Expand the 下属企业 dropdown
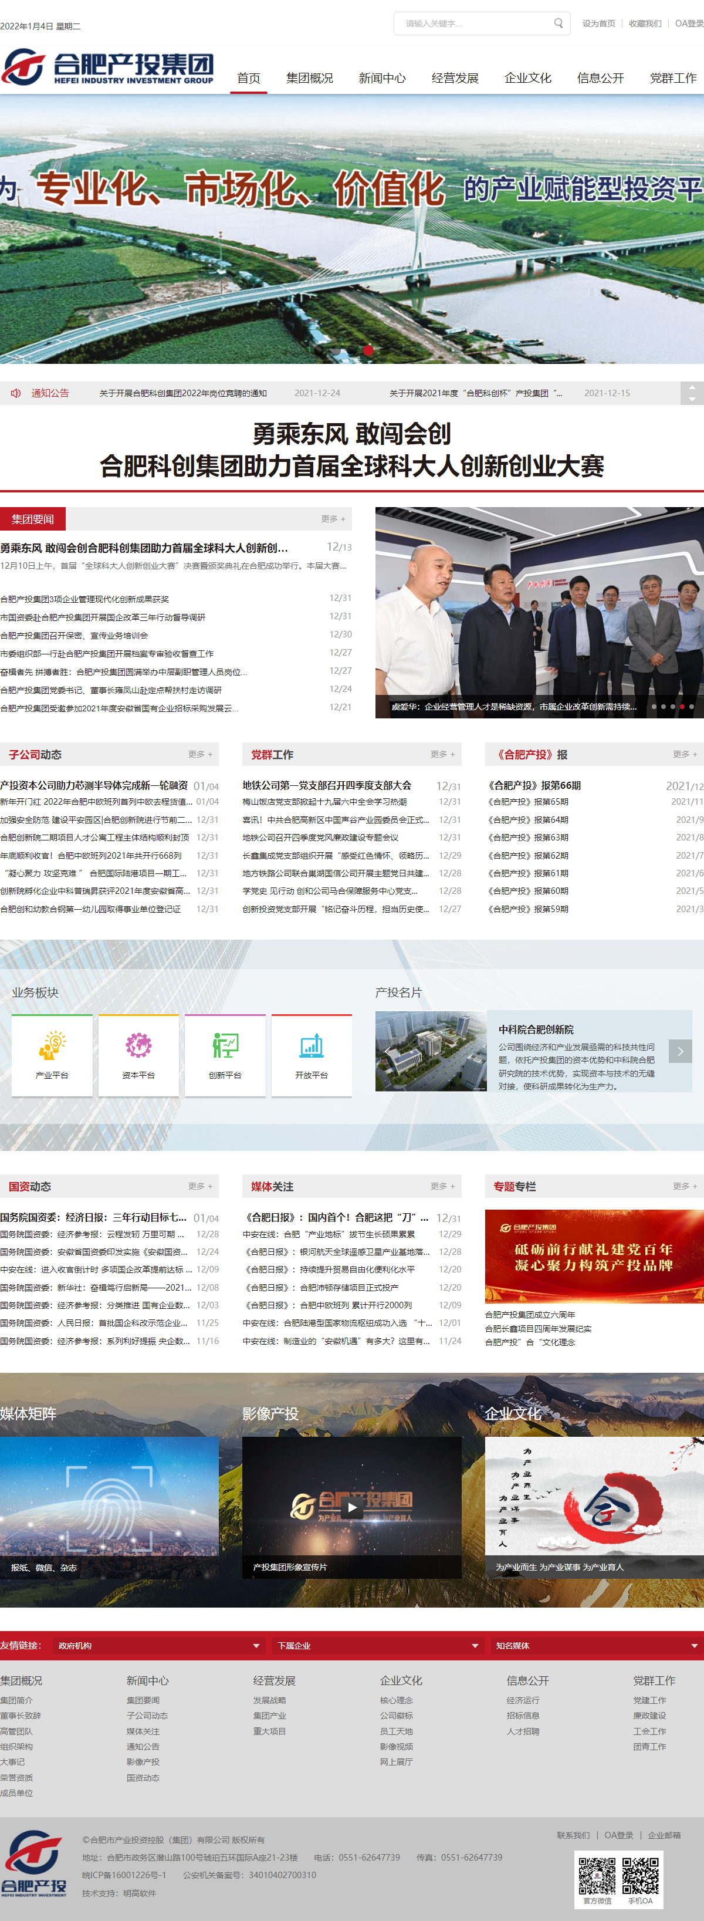The image size is (704, 1921). (378, 1645)
